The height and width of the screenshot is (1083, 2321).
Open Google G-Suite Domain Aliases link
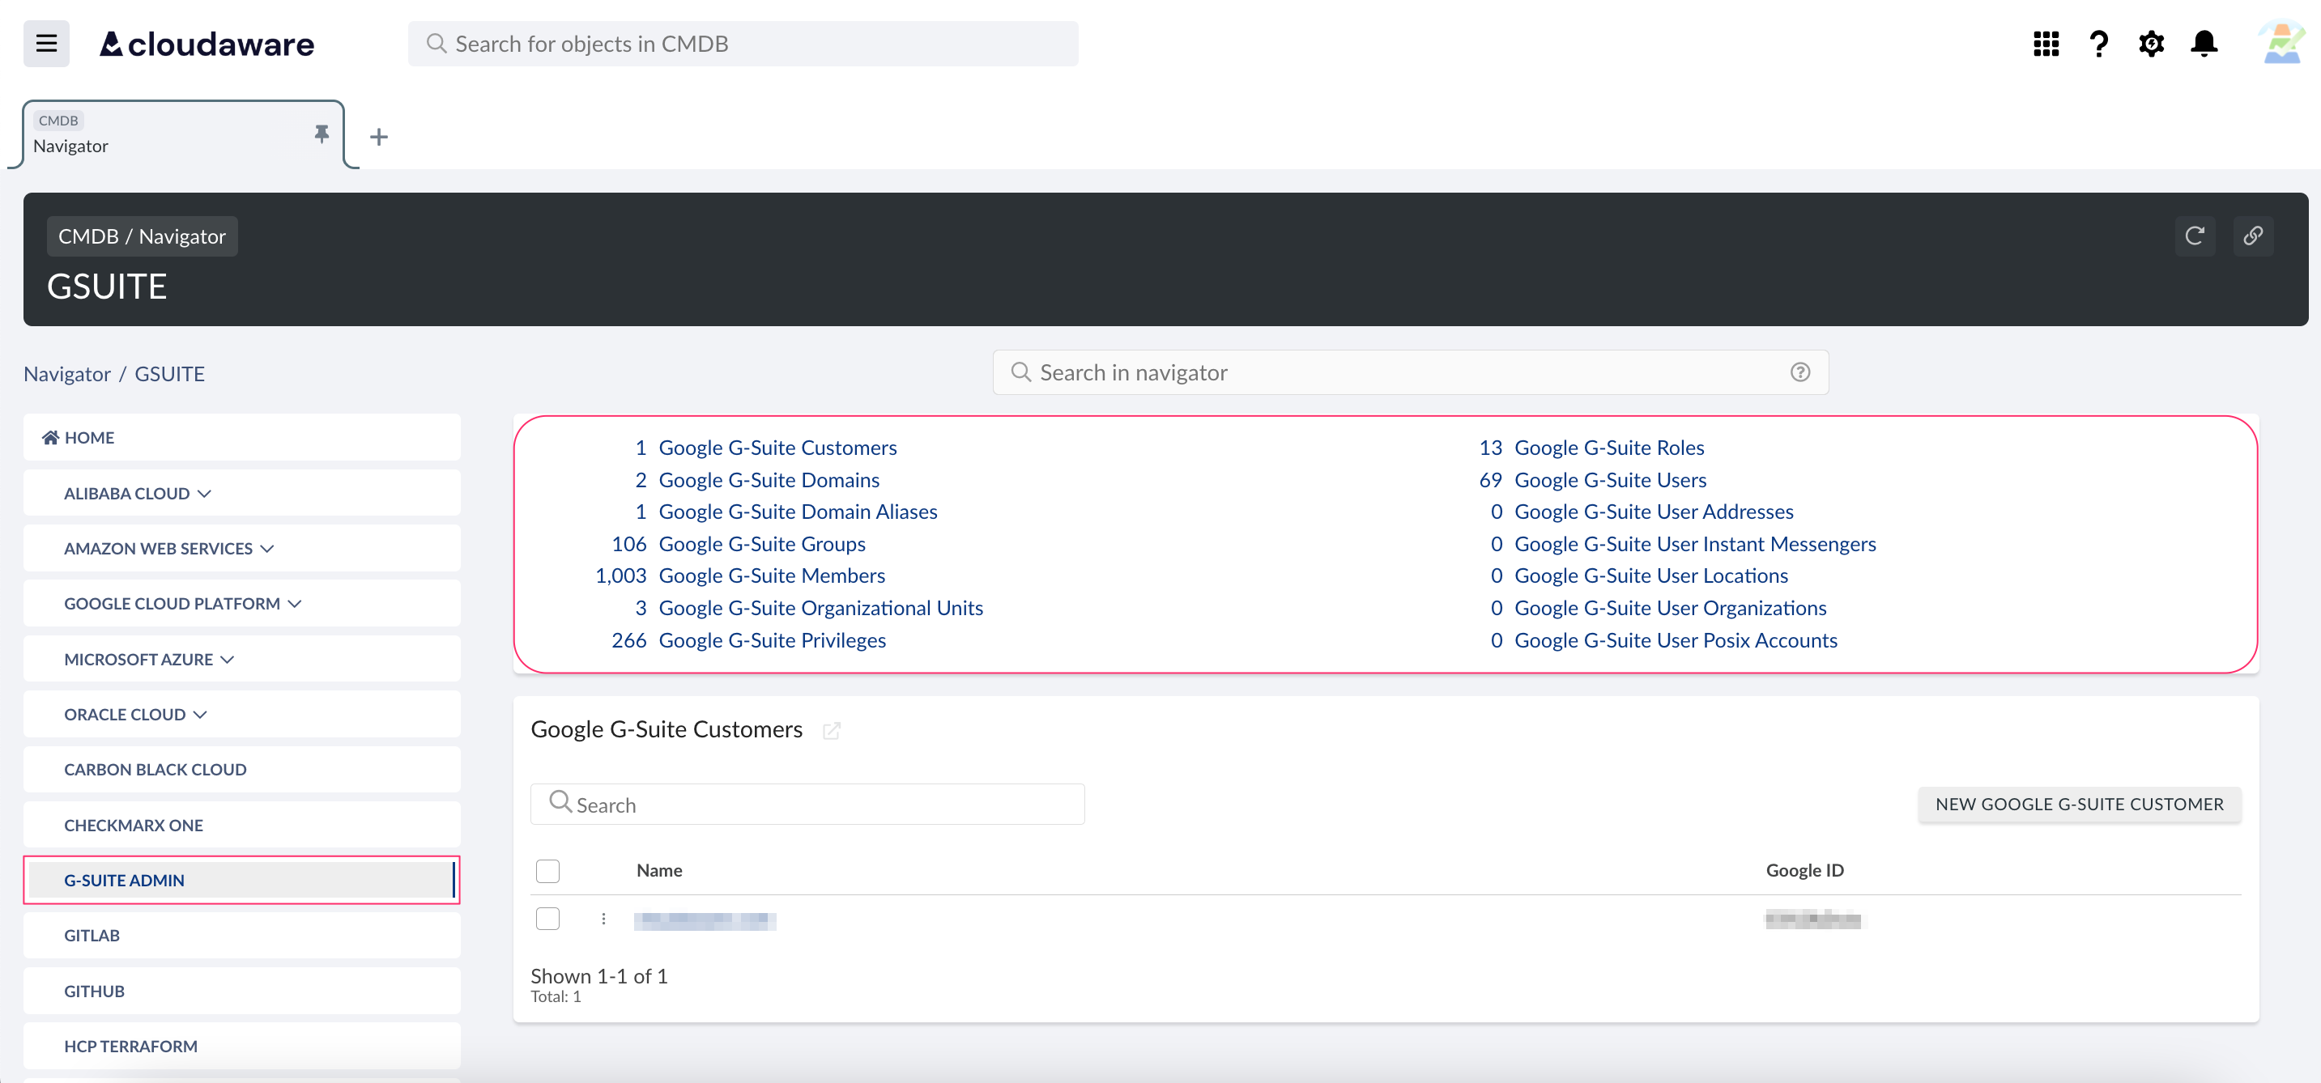(x=798, y=512)
